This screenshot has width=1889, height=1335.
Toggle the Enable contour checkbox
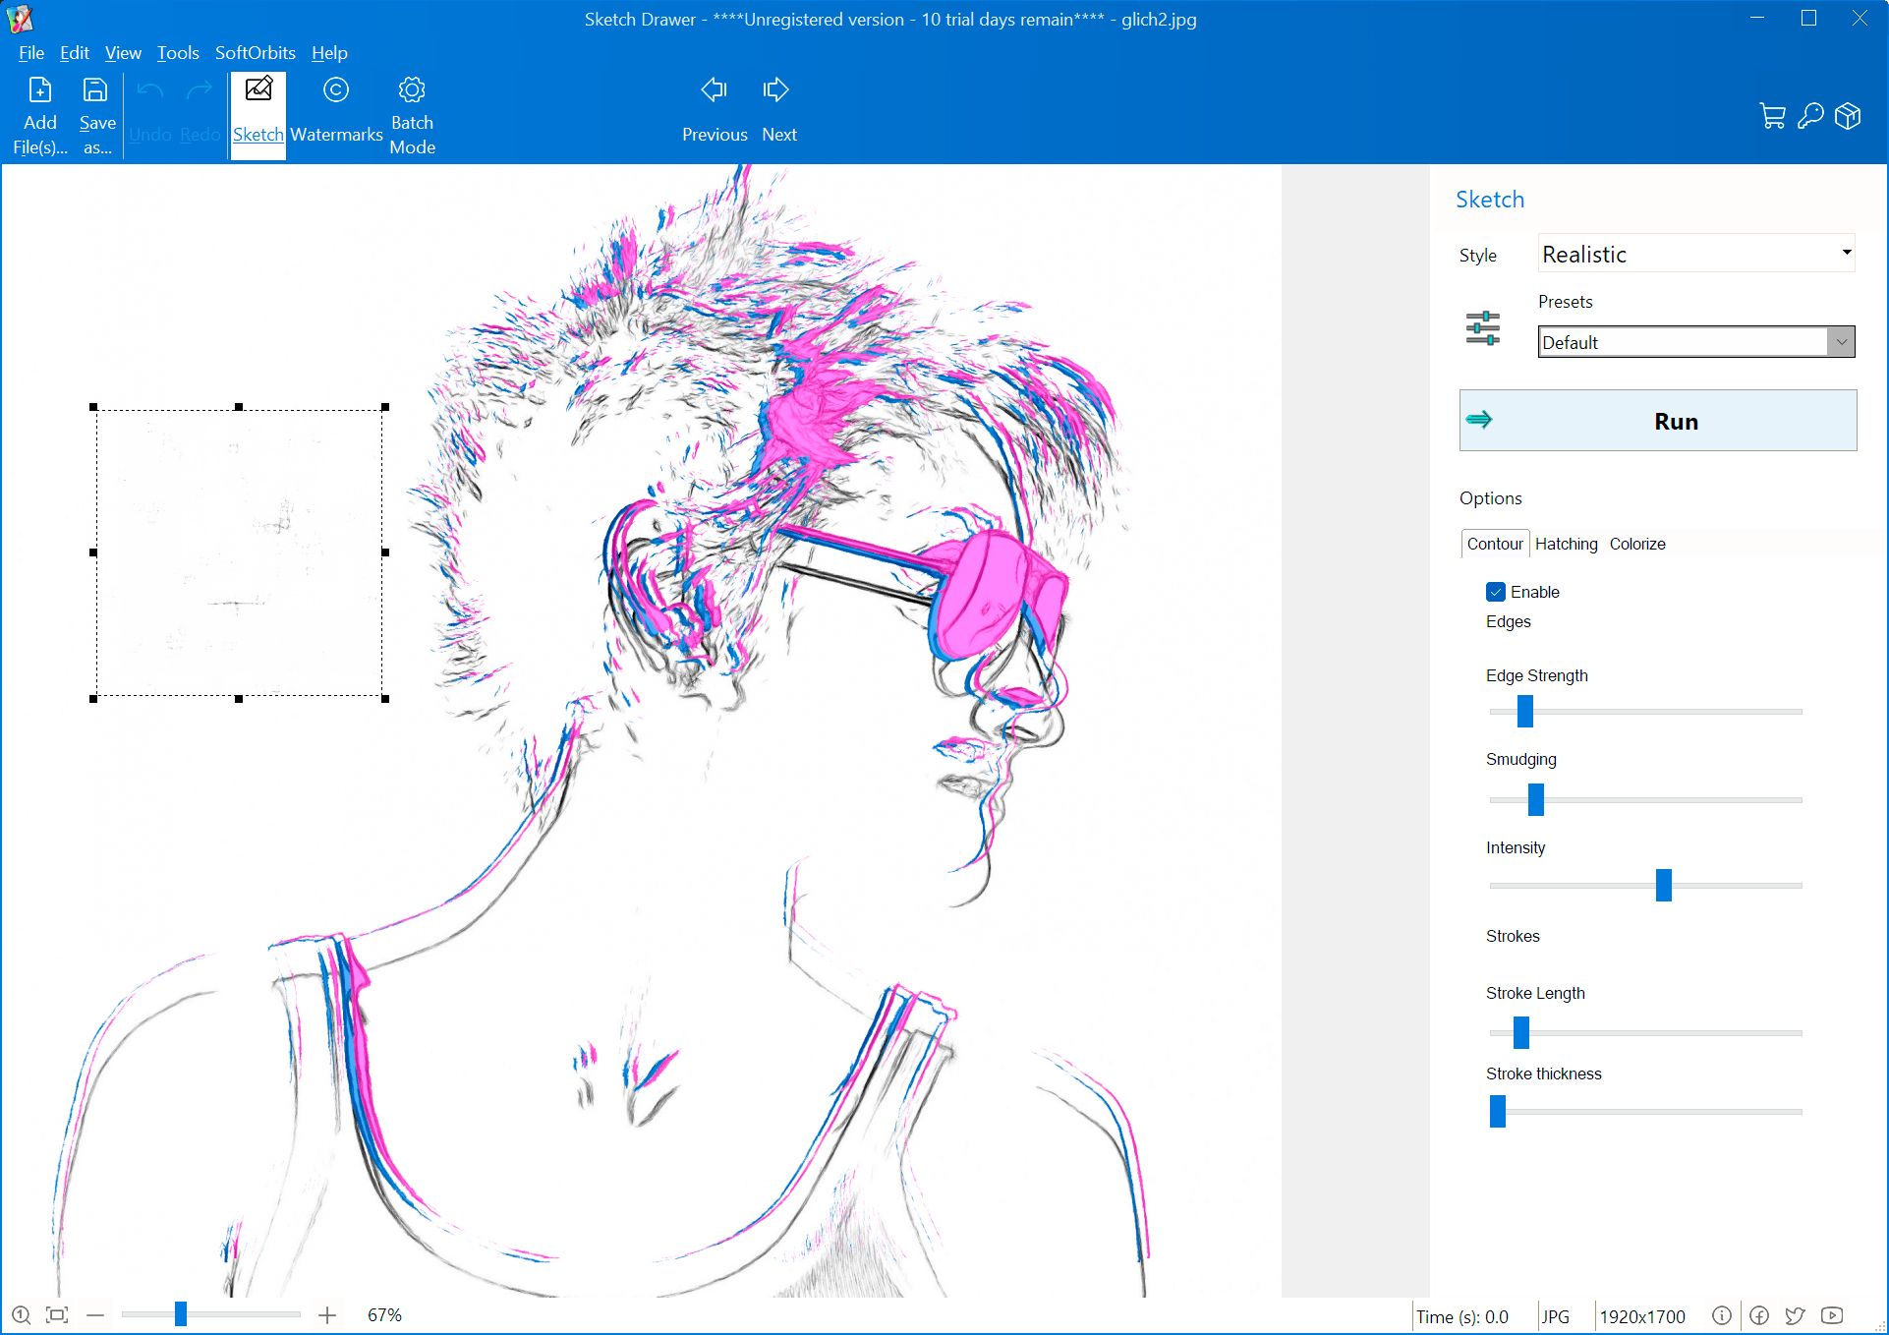coord(1496,592)
